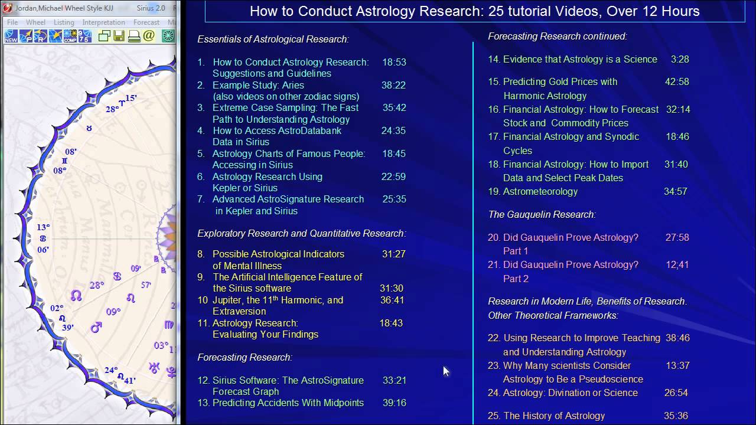Select 'Astrology Charts of Famous People' entry

coord(289,159)
